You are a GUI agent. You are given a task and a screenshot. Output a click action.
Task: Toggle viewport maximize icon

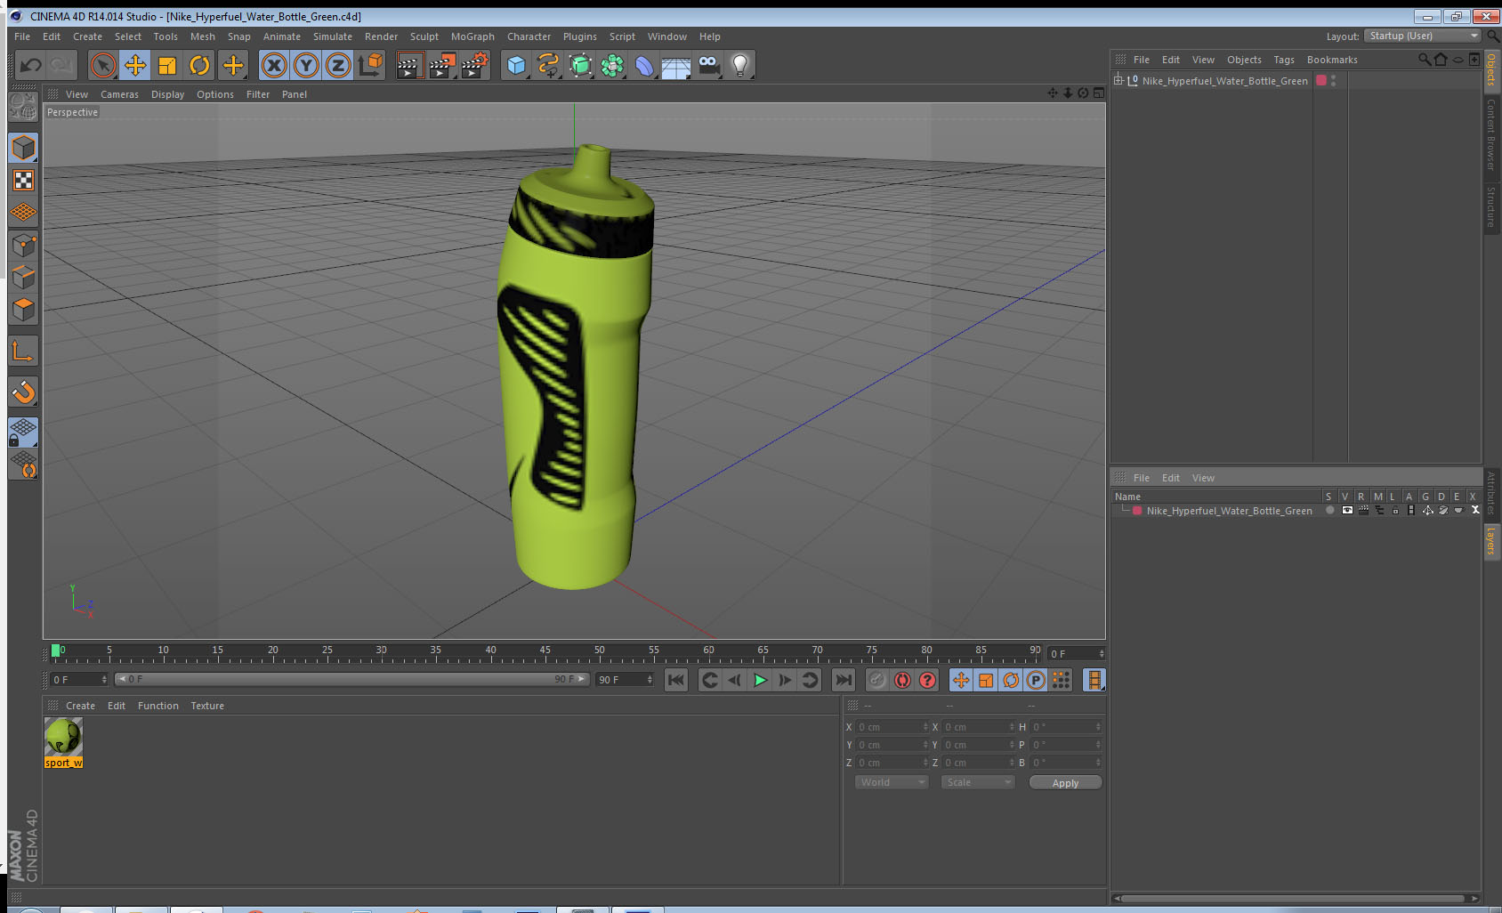(1099, 93)
